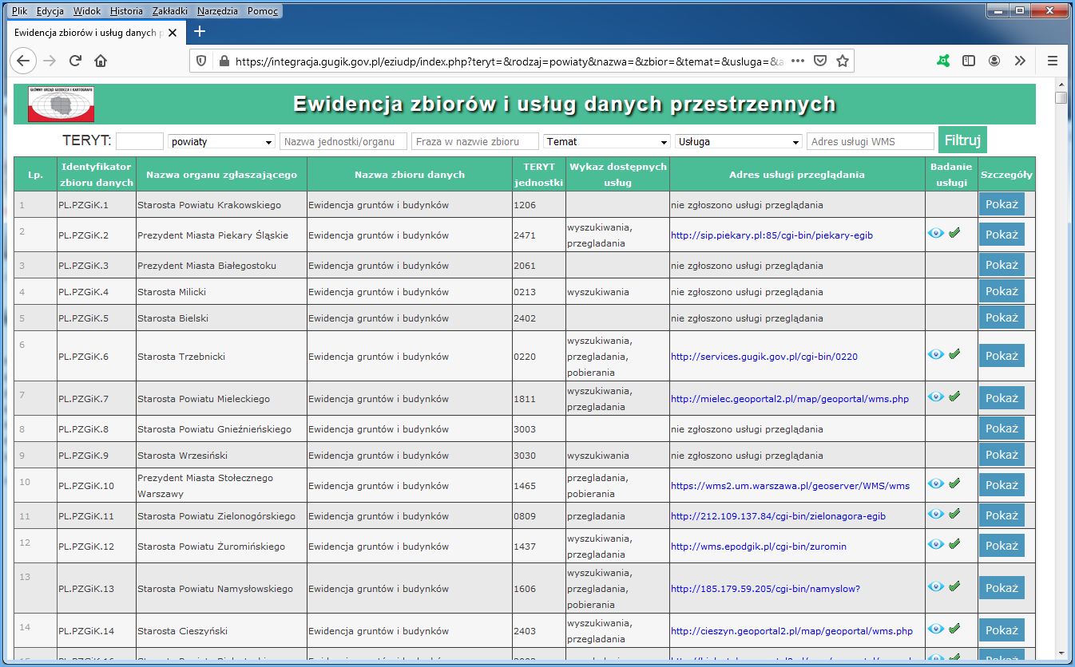
Task: Show site security padlock info
Action: (223, 61)
